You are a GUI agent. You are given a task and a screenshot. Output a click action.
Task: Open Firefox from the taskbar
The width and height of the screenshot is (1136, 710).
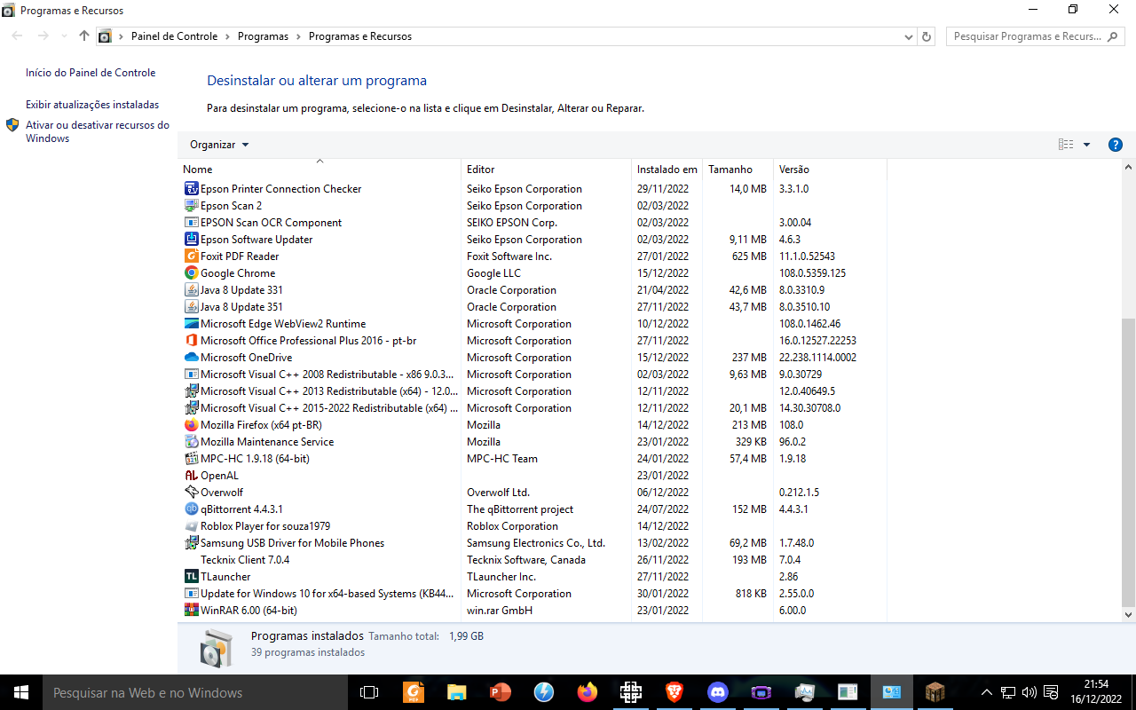click(588, 692)
